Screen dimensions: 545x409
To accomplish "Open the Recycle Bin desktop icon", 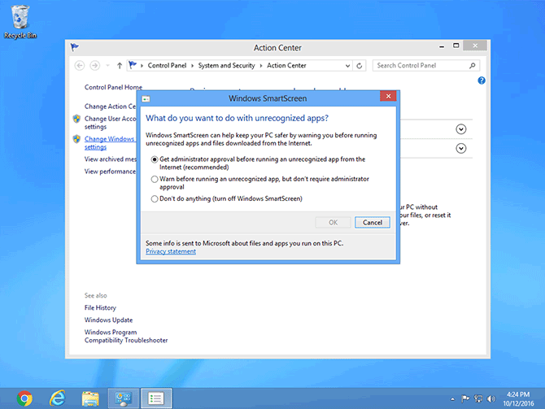I will 20,21.
